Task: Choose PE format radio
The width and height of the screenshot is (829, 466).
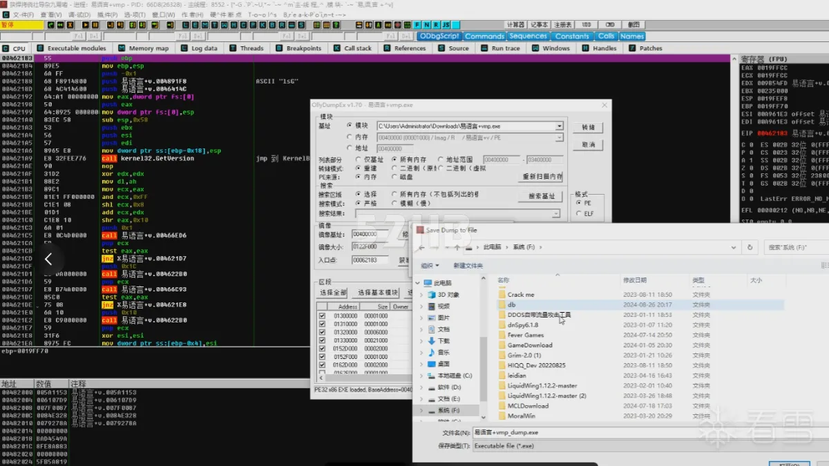Action: [x=578, y=203]
